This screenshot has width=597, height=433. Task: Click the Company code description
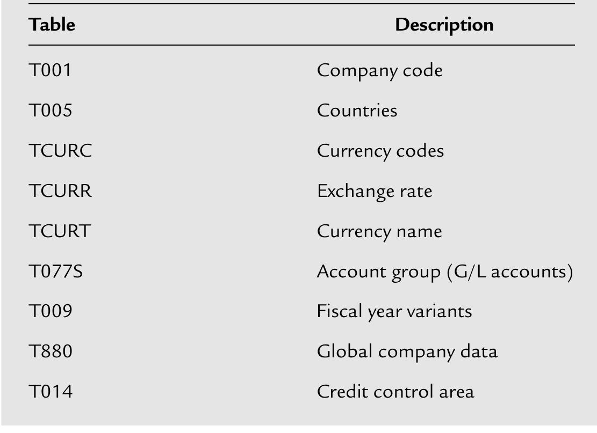coord(380,70)
